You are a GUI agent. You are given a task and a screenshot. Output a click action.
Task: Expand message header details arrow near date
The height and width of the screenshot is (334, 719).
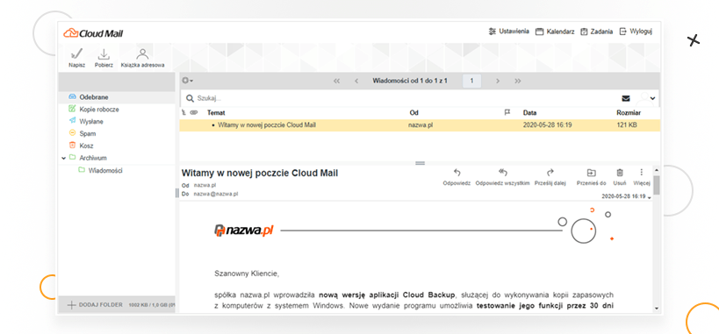tap(649, 197)
